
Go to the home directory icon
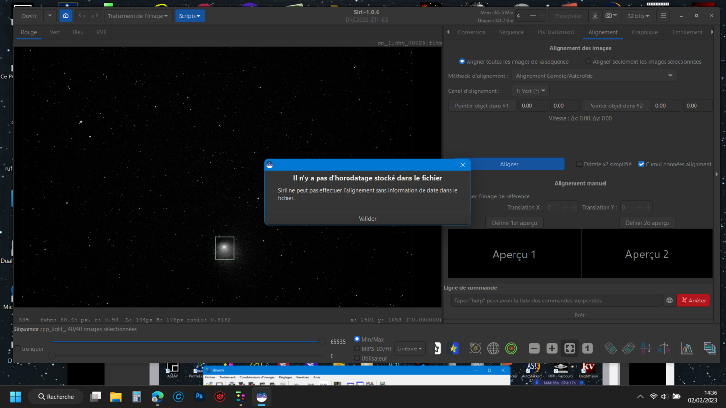66,16
